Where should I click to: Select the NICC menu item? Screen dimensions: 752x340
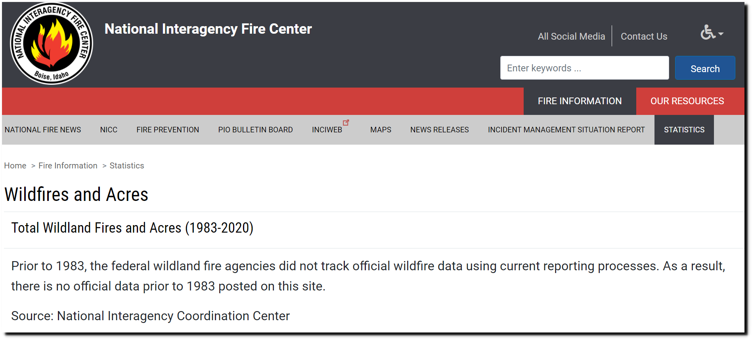tap(109, 130)
